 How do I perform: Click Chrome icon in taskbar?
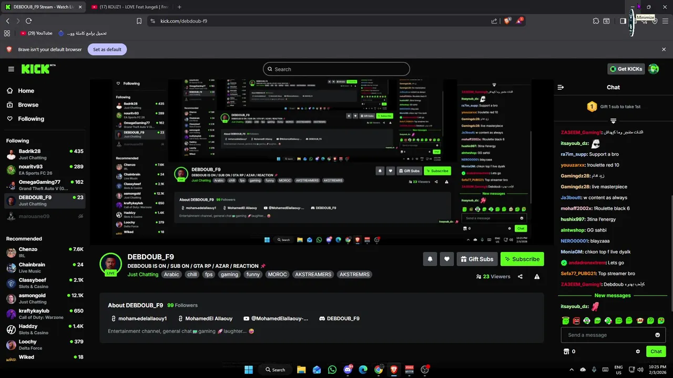click(379, 370)
